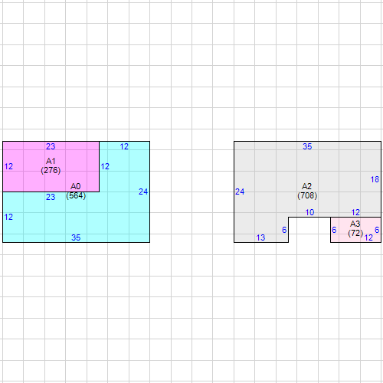Click the "(276)" area value

point(51,170)
